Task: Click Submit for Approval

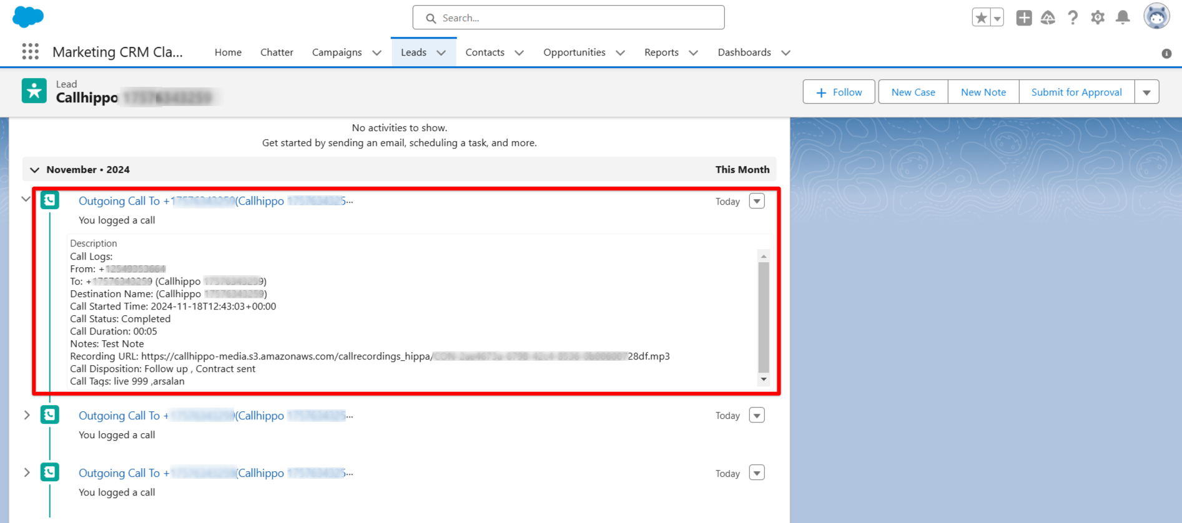Action: [1076, 92]
